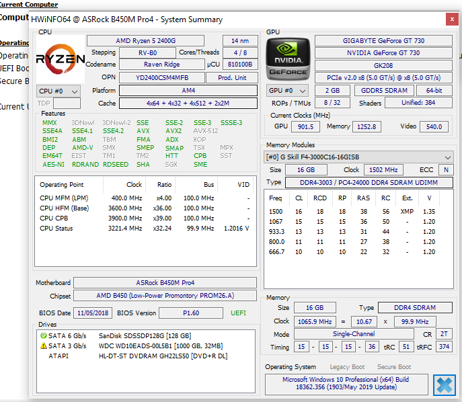This screenshot has height=402, width=462.
Task: Click the 10.67 memory multiplier field
Action: click(x=364, y=321)
